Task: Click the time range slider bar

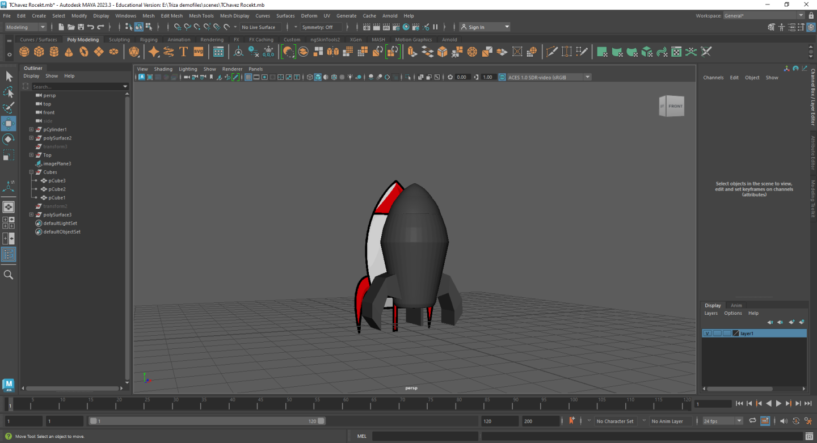Action: coord(207,421)
